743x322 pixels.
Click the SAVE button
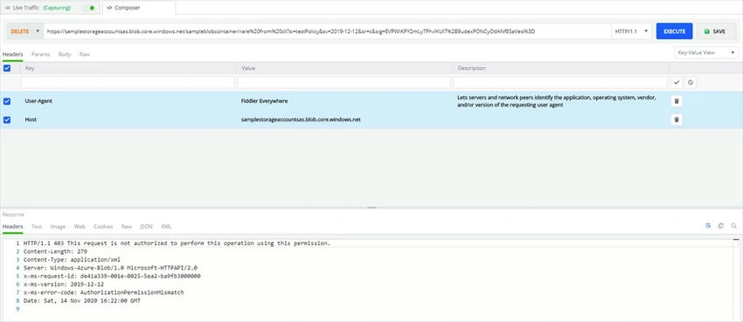tap(715, 31)
